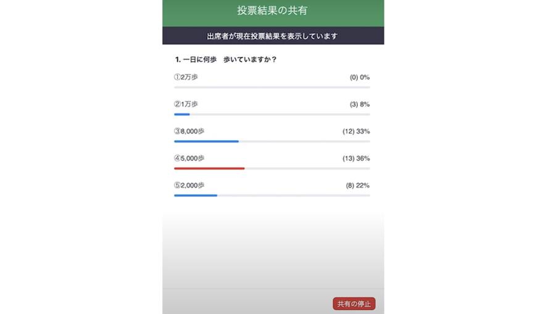
Task: Click the (3) 8% result count
Action: [360, 104]
